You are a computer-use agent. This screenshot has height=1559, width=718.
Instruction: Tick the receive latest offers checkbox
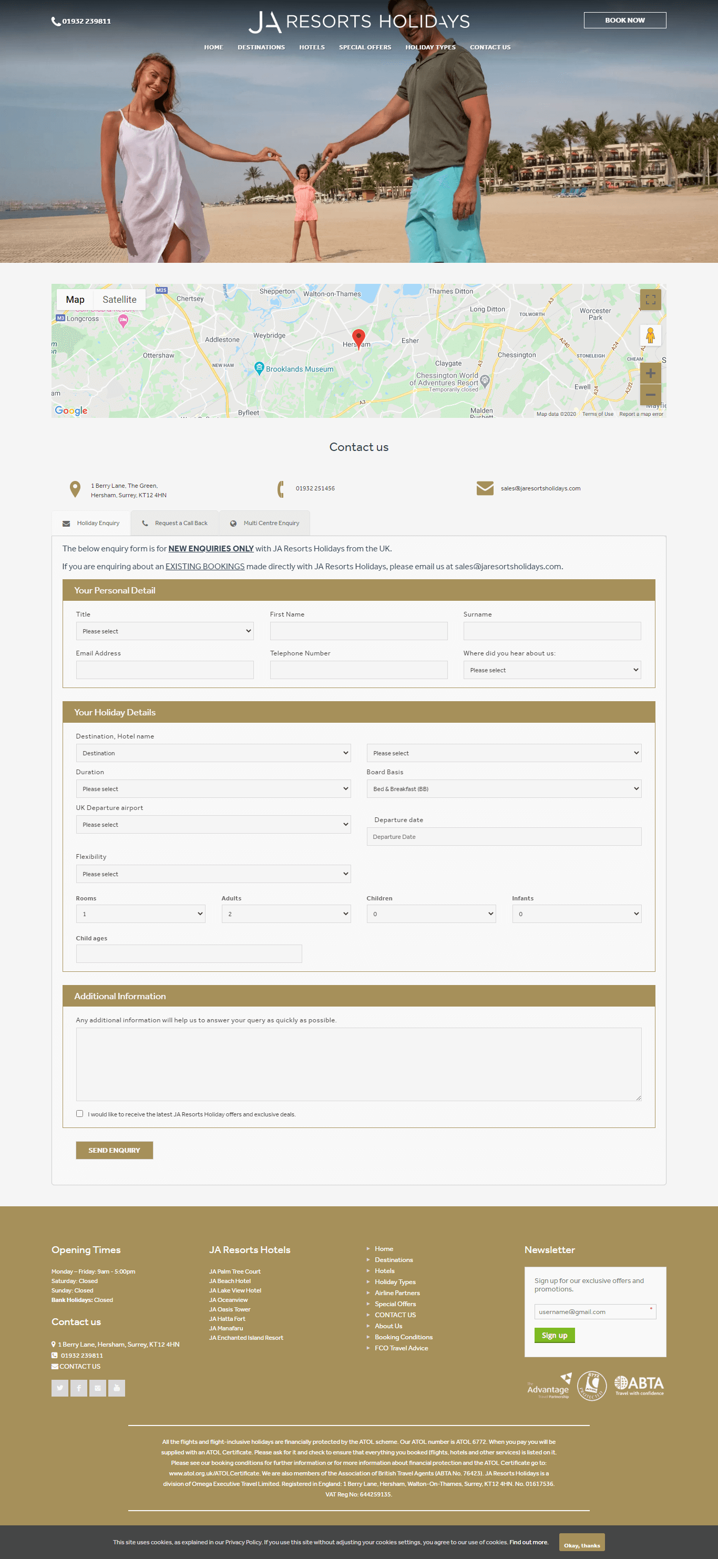79,1114
